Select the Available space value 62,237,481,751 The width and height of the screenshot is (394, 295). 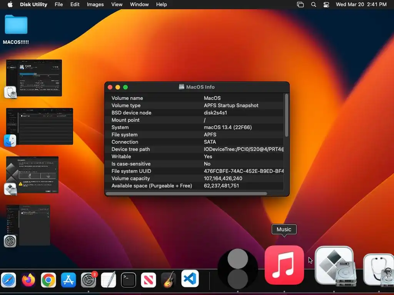(221, 186)
